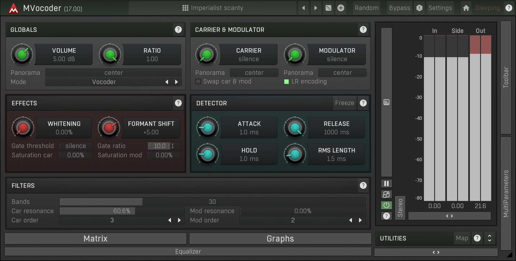
Task: Click the Bypass button
Action: pyautogui.click(x=399, y=8)
